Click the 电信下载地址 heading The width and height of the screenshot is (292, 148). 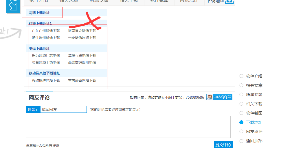[39, 48]
